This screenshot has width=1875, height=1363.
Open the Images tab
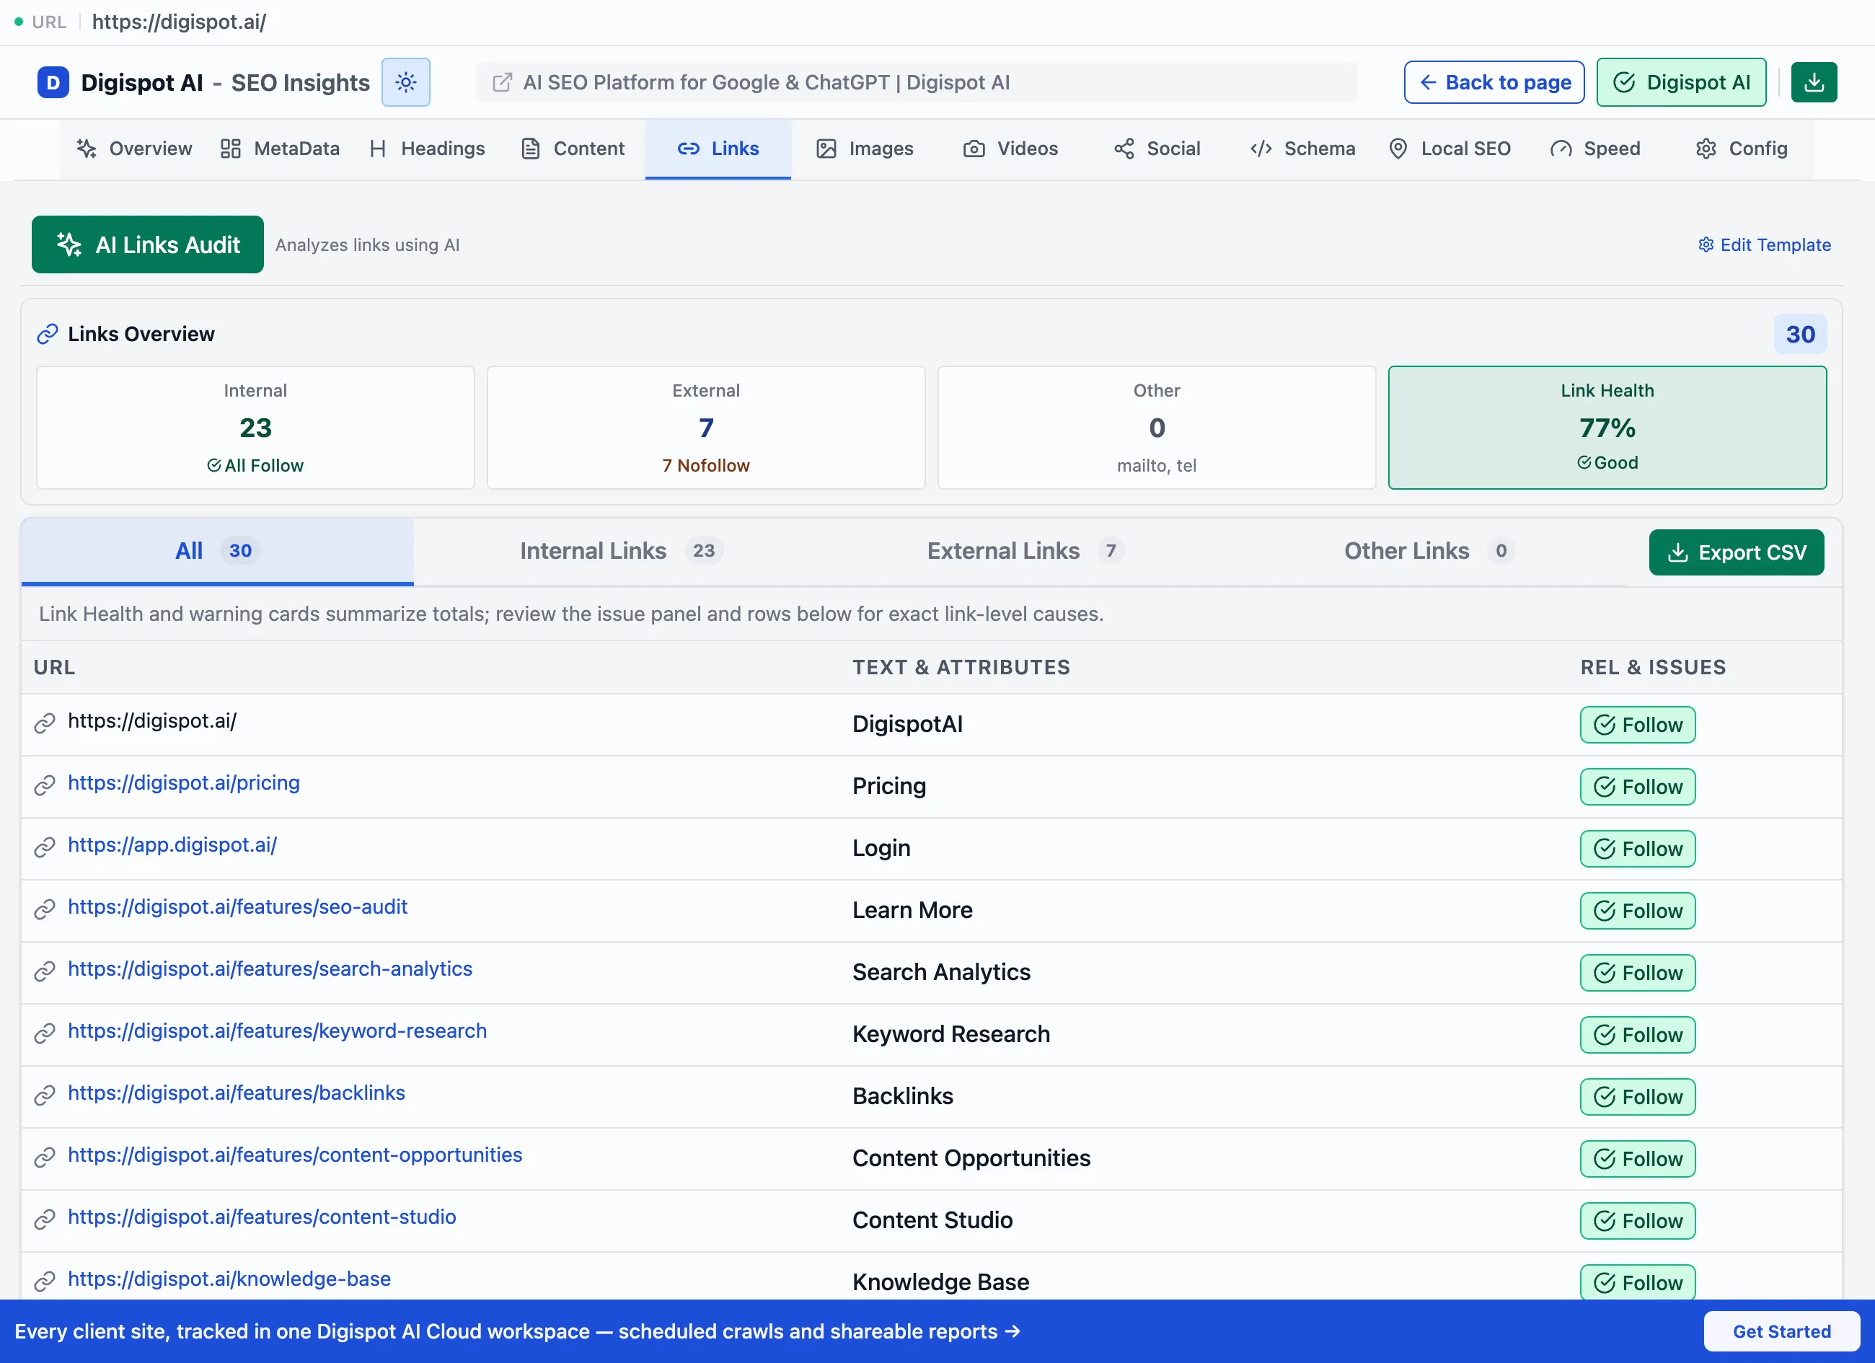pos(864,149)
